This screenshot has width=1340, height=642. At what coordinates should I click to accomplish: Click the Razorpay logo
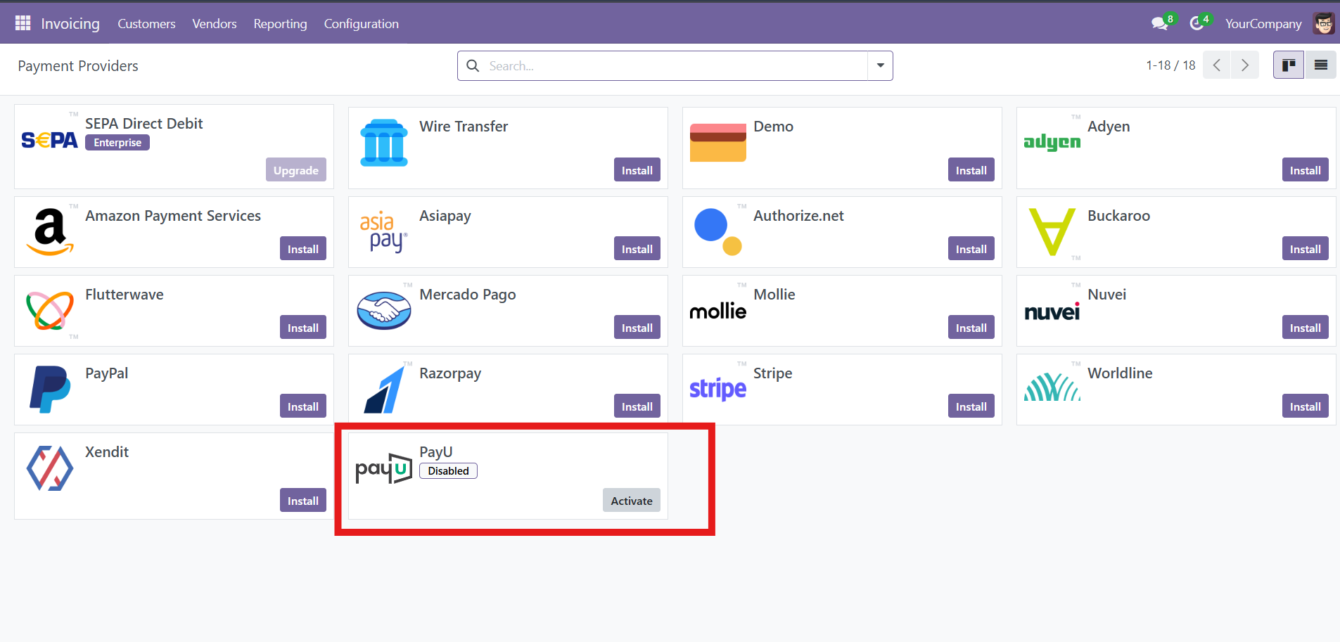(384, 389)
